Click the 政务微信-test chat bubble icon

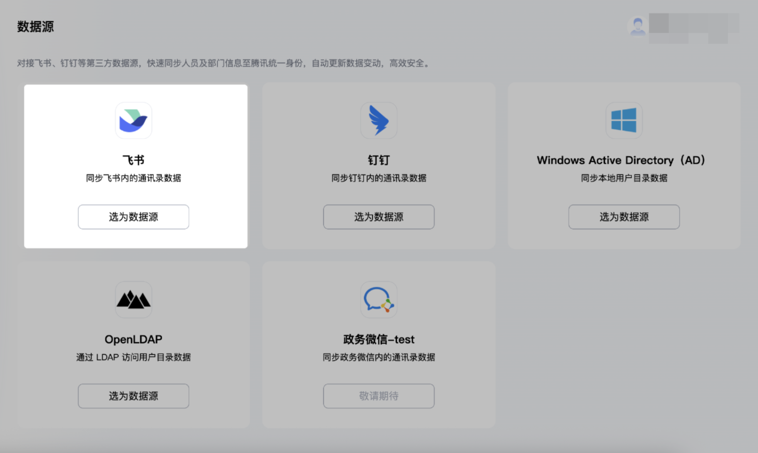pyautogui.click(x=379, y=300)
